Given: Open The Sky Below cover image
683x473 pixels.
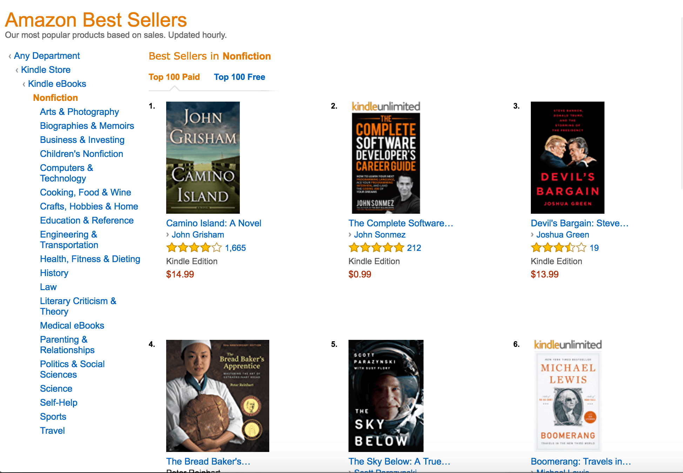Looking at the screenshot, I should click(386, 396).
